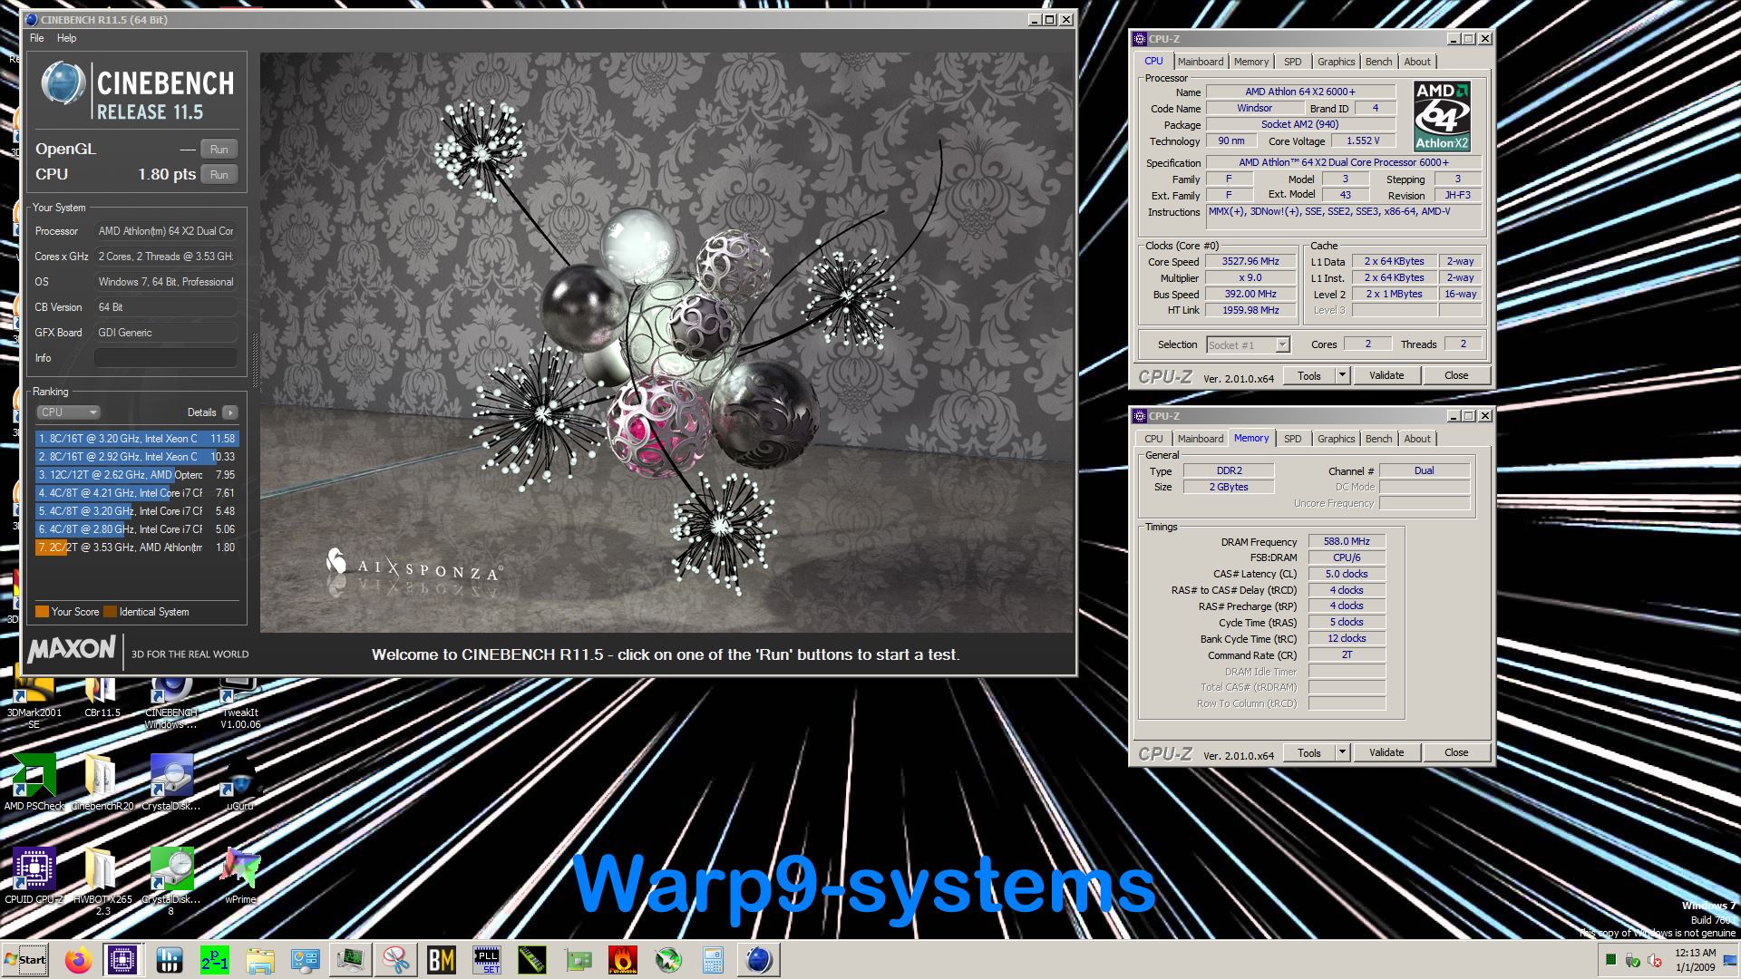
Task: Expand Tools arrow in top CPU-Z window
Action: pyautogui.click(x=1343, y=375)
